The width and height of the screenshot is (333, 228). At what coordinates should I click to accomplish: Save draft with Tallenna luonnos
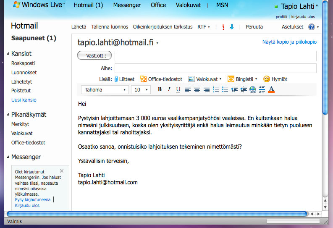[110, 27]
